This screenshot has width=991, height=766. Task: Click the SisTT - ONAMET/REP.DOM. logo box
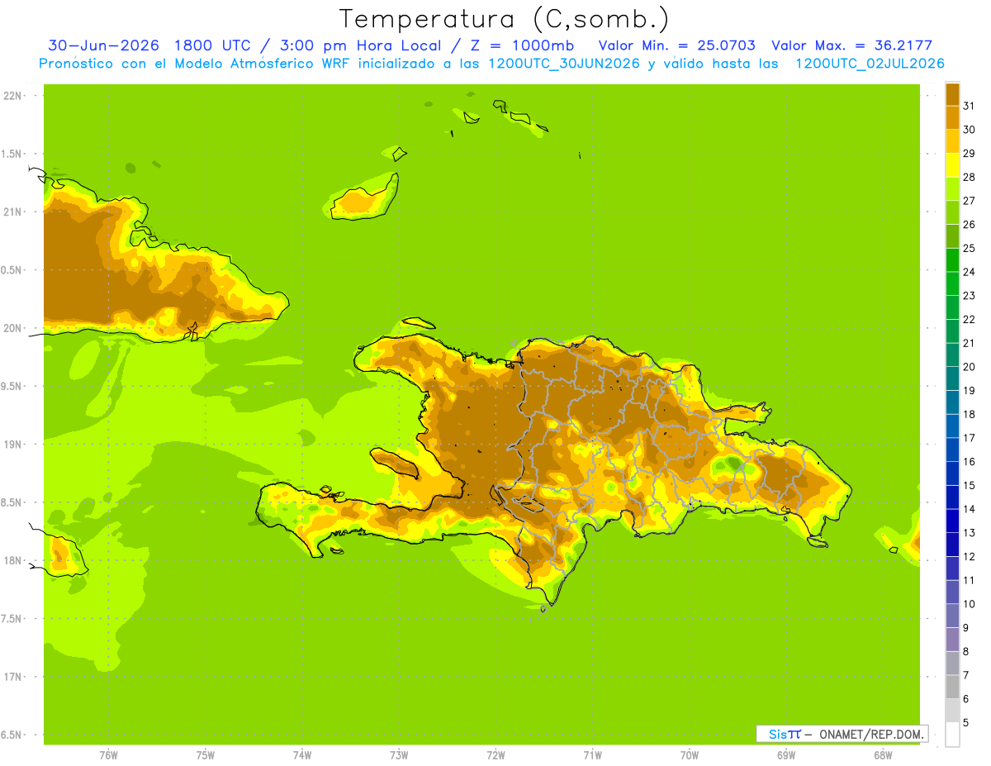coord(841,734)
